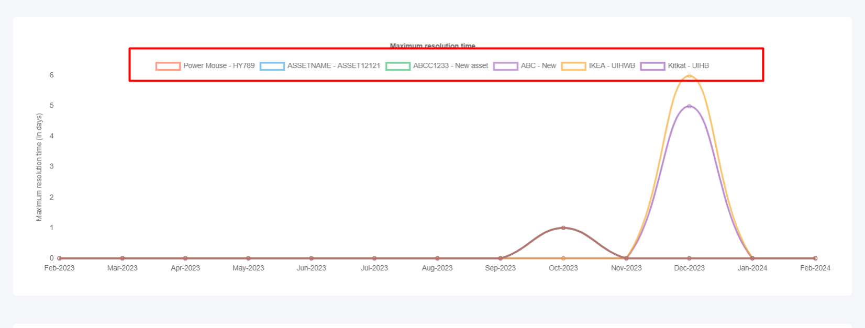Select the Jan-2024 data point on the baseline
The width and height of the screenshot is (865, 328).
tap(752, 258)
